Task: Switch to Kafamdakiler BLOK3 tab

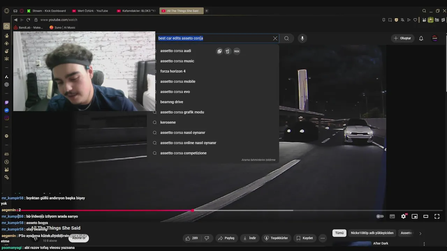Action: [137, 11]
